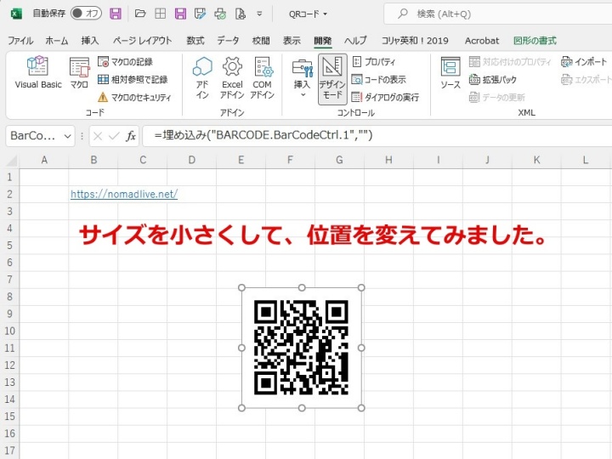Viewport: 612px width, 459px height.
Task: Toggle 相対参照で記録 option
Action: (133, 80)
